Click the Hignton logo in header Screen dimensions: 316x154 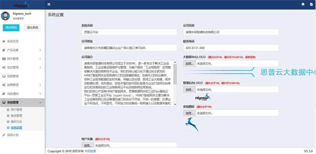[x=22, y=4]
